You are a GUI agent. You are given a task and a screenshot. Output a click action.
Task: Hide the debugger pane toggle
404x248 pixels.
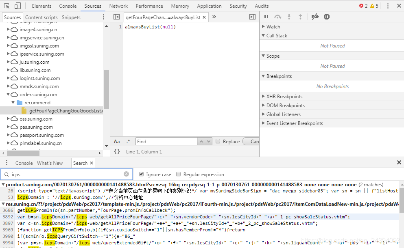point(253,17)
